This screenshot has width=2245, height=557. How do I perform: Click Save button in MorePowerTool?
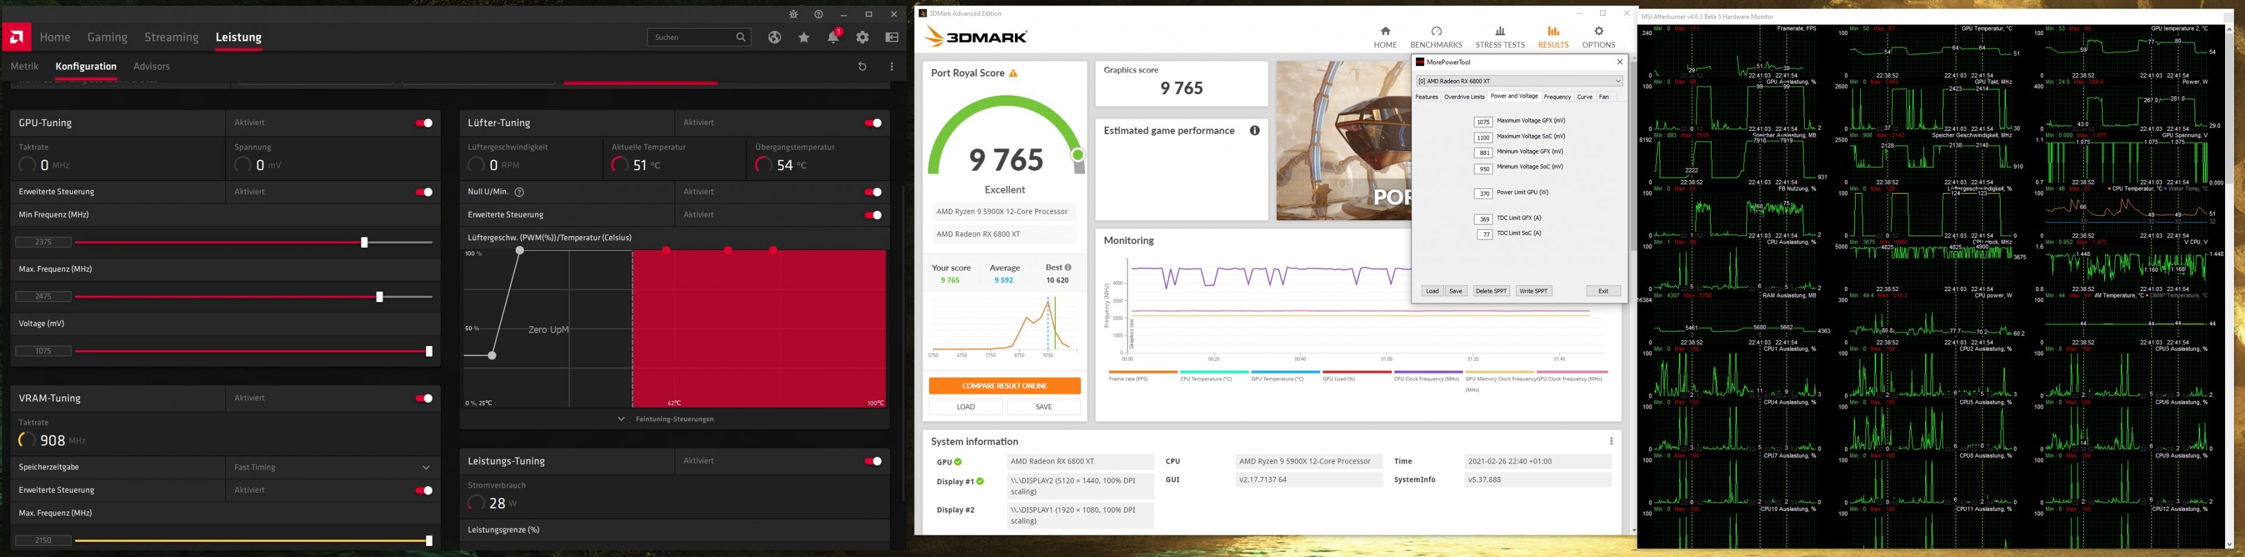[x=1455, y=291]
